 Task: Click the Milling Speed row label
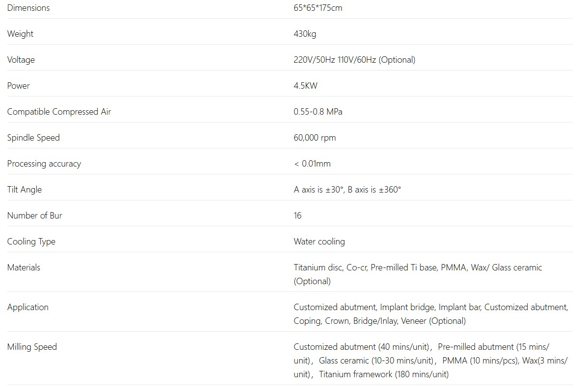tap(32, 347)
